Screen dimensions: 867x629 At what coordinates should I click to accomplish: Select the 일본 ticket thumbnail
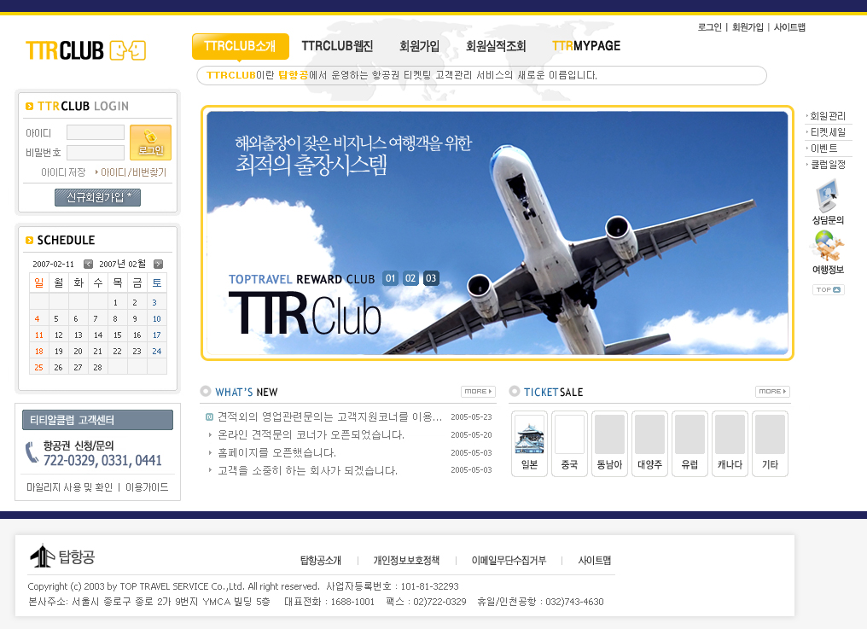coord(529,443)
